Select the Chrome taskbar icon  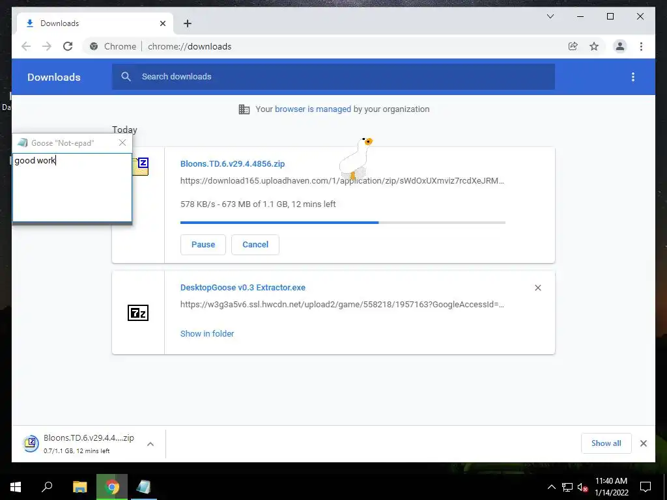[x=112, y=487]
